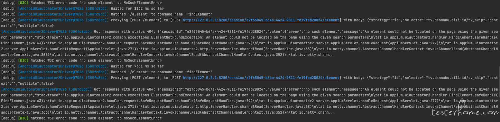500x122 pixels.
Task: Click the [debug] label on the 1162 ms line
Action: pyautogui.click(x=8, y=9)
